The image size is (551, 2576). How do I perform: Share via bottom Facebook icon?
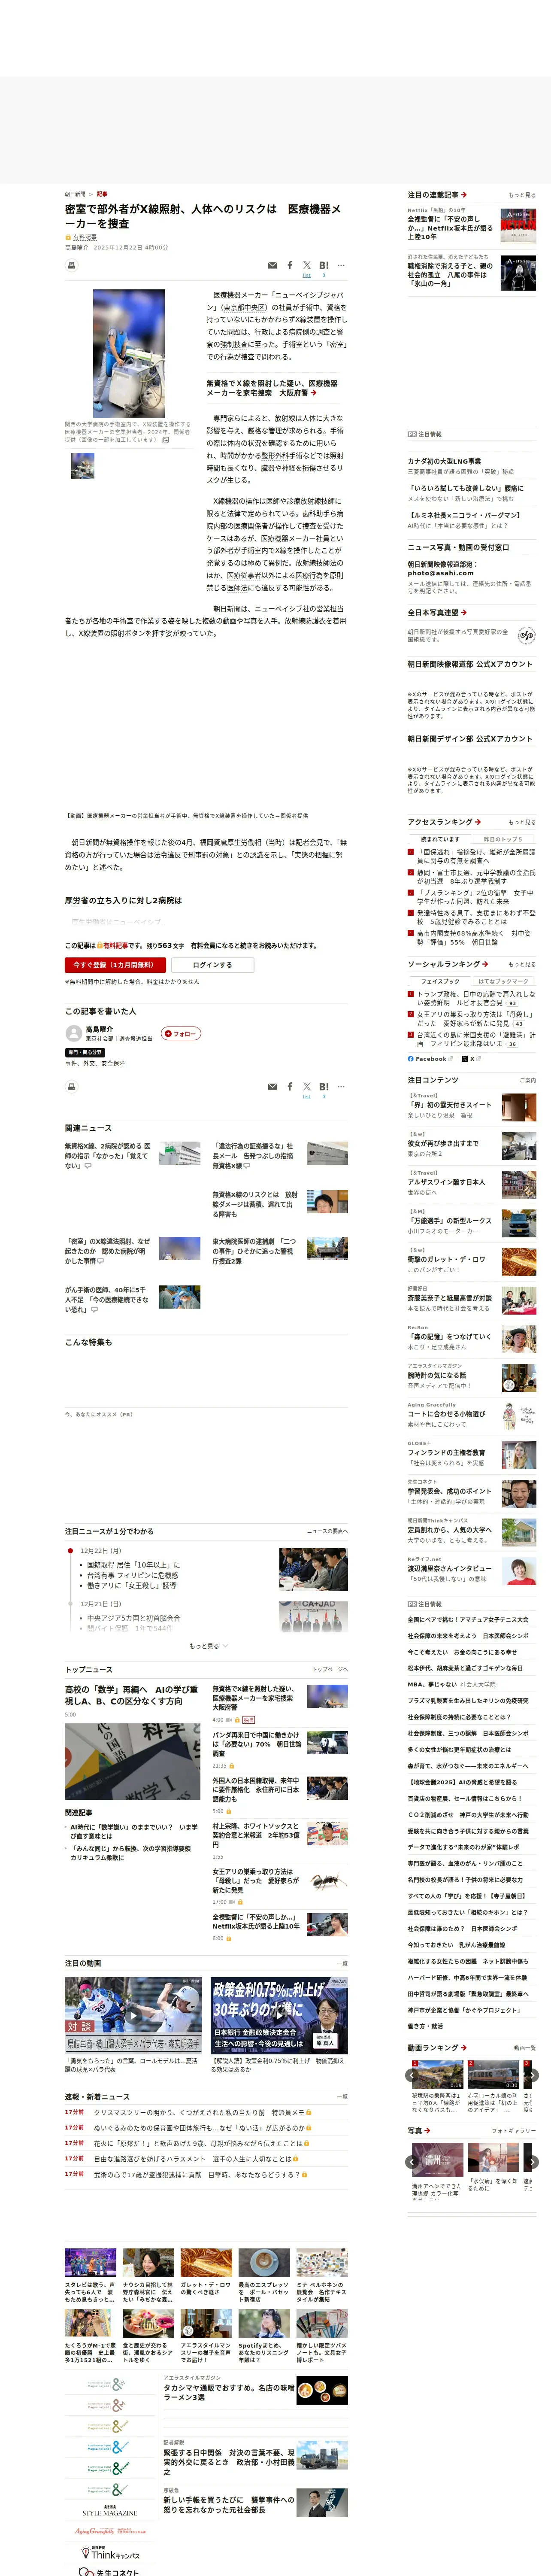click(x=290, y=1087)
